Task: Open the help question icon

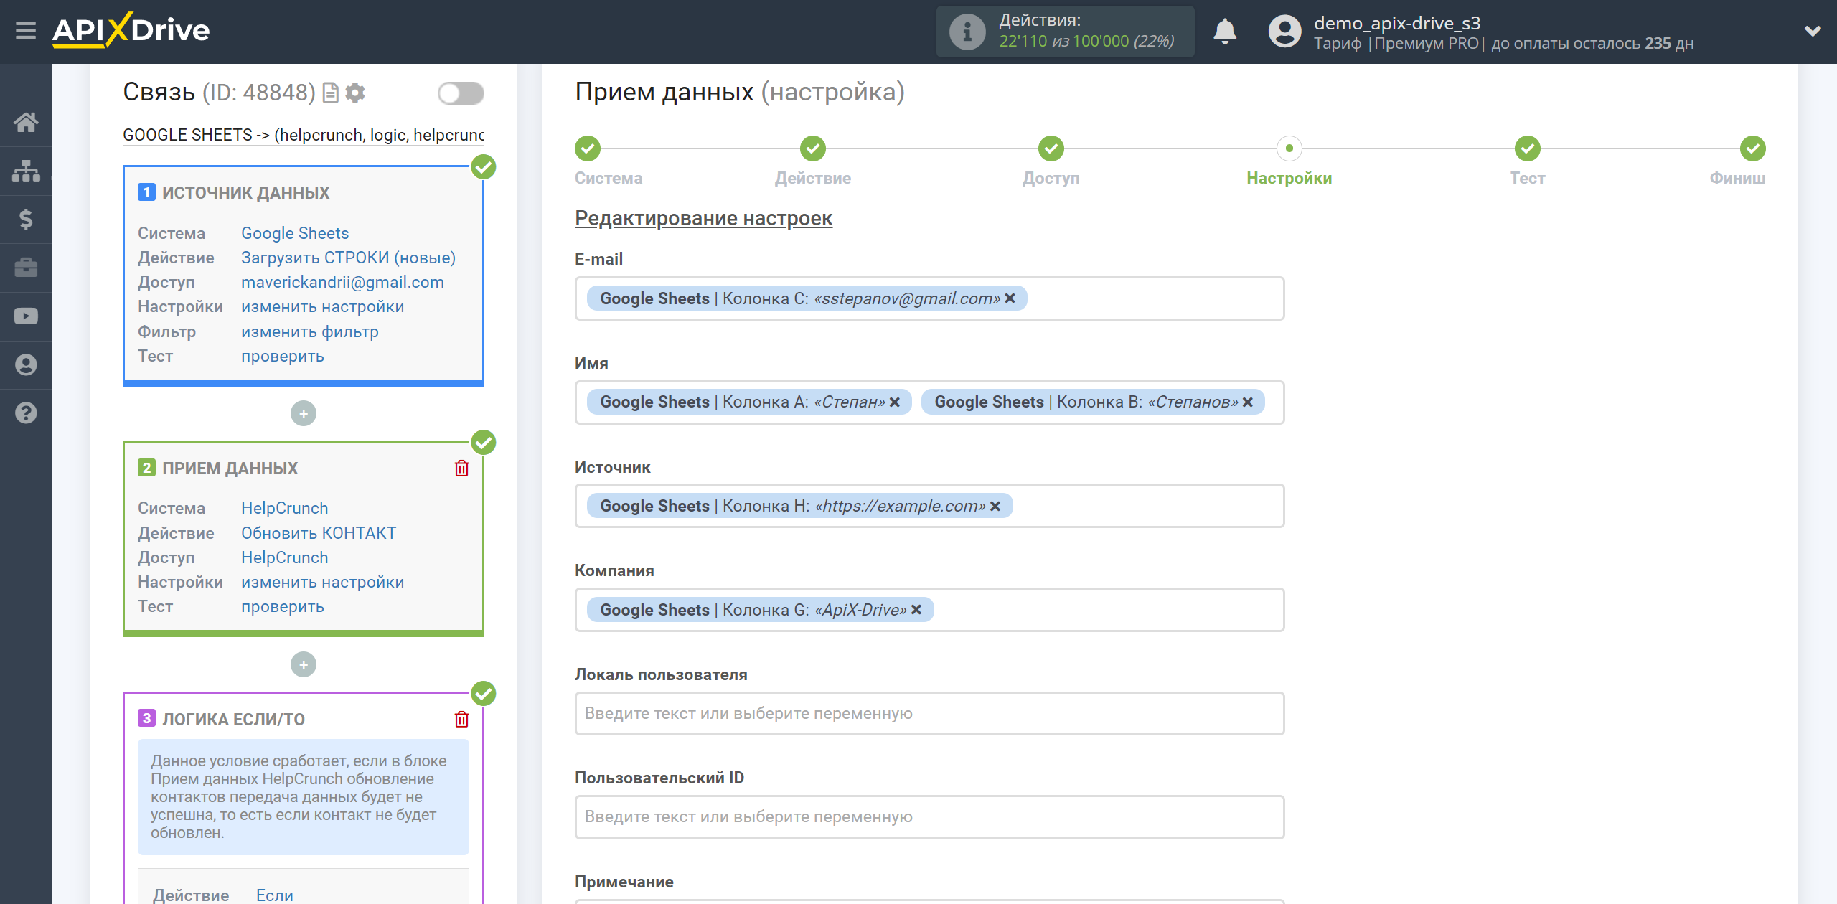Action: (x=26, y=413)
